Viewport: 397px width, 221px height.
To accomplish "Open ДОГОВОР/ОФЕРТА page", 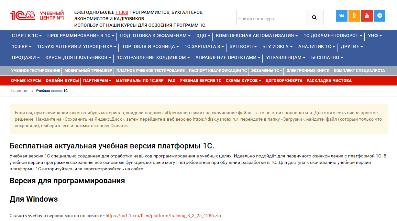I will pos(284,81).
